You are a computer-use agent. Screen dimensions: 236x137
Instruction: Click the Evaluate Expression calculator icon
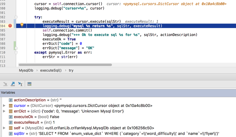(29, 84)
